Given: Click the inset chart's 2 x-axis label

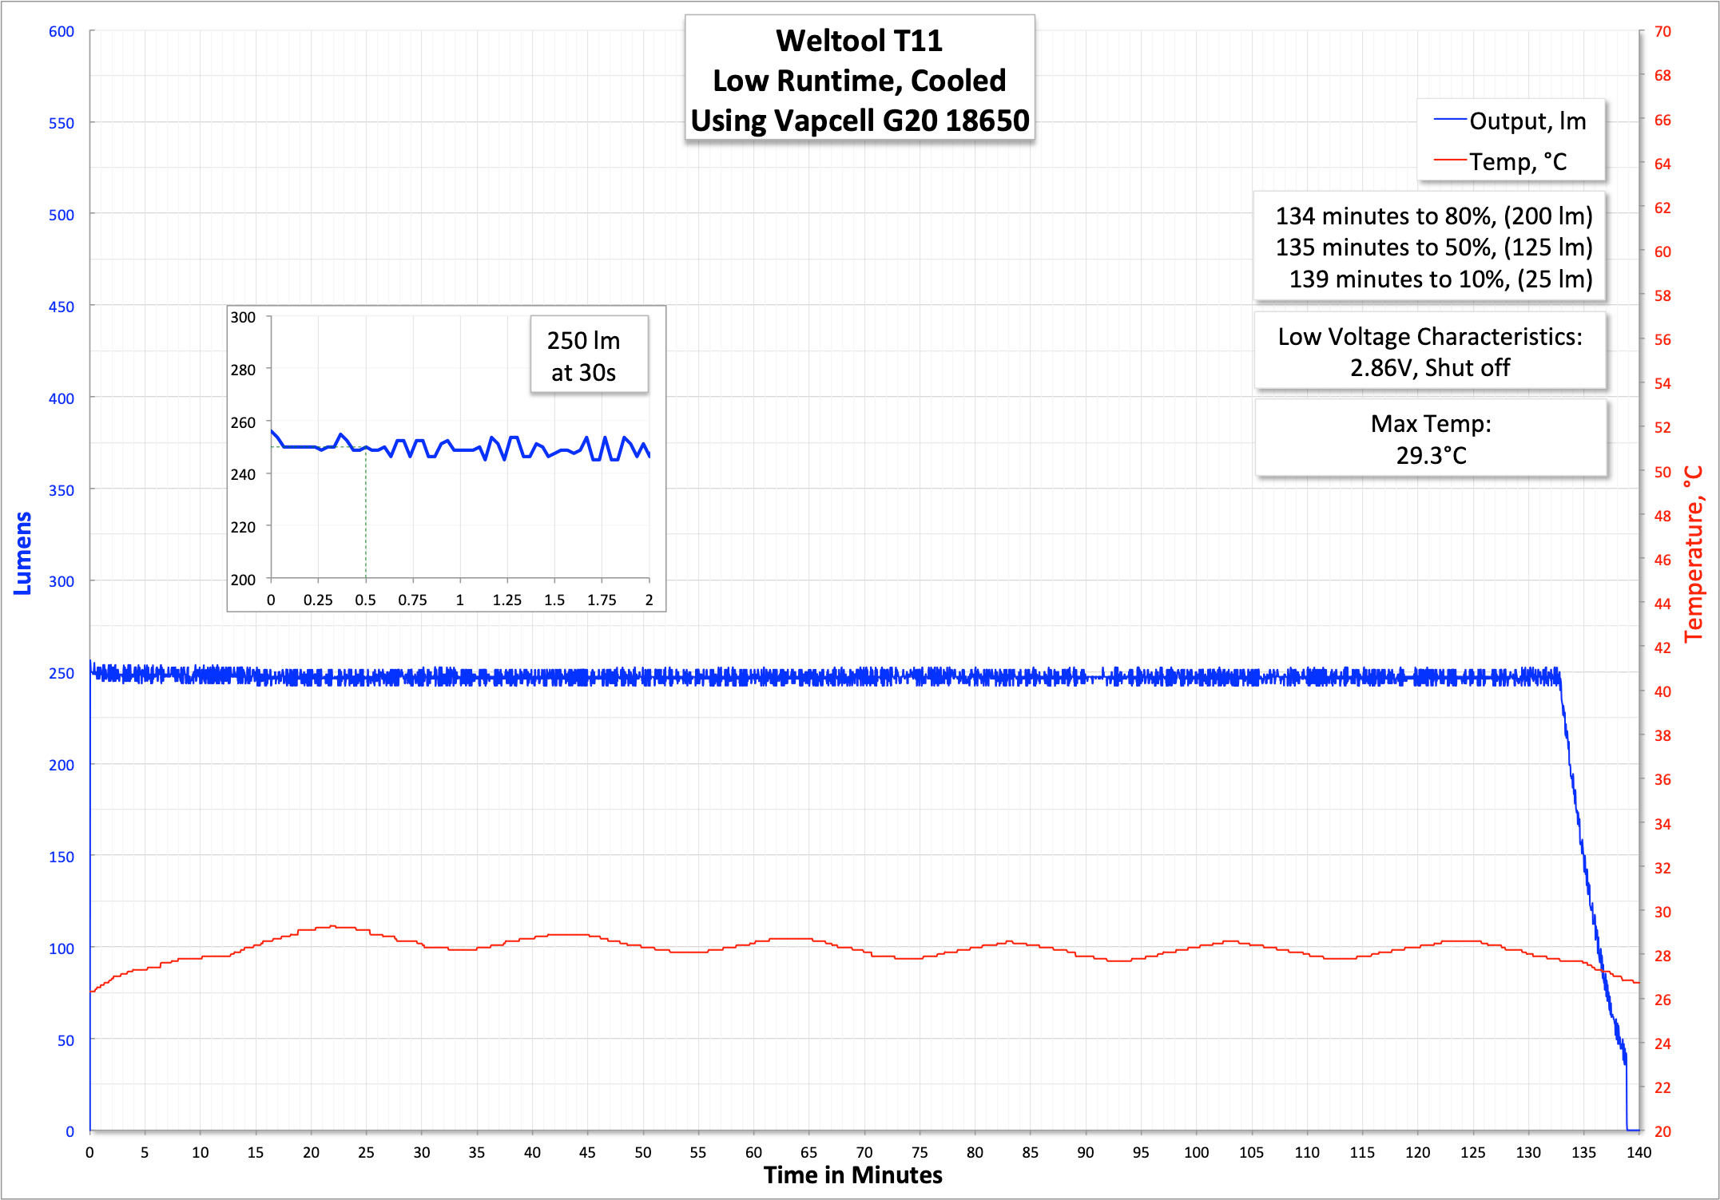Looking at the screenshot, I should (649, 600).
